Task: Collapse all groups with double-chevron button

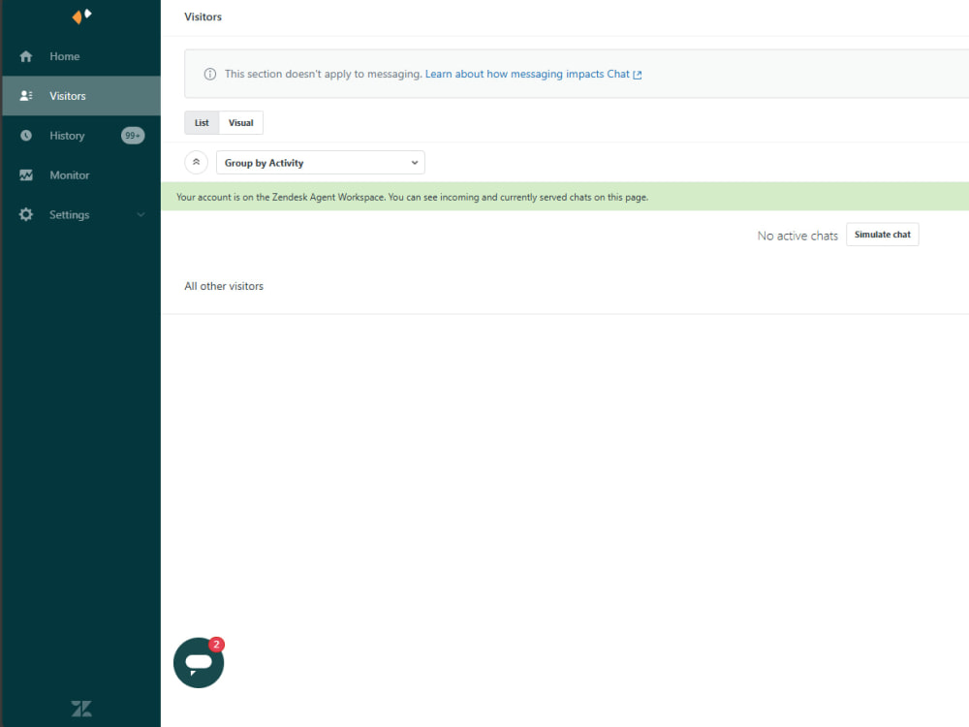Action: pyautogui.click(x=196, y=163)
